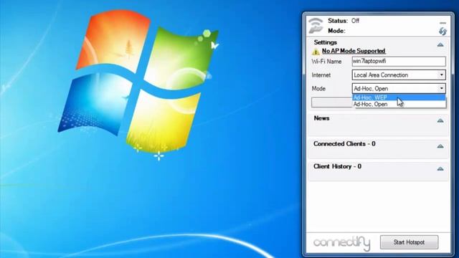Open the No AP Mode Supported link

(354, 51)
